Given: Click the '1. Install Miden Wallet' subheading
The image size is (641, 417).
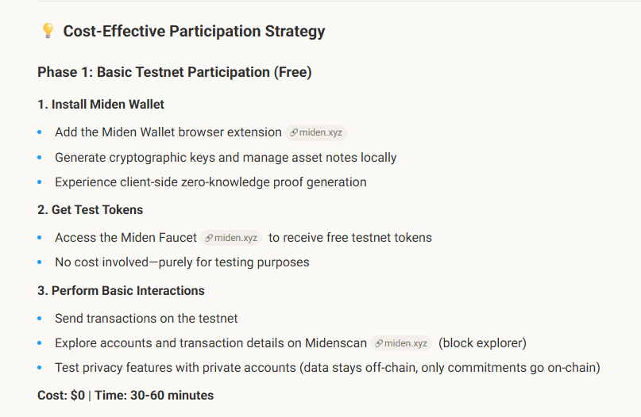Looking at the screenshot, I should tap(101, 104).
